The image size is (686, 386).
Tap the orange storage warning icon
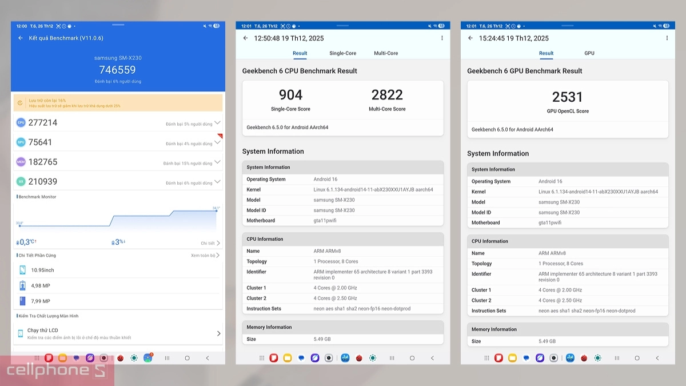tap(21, 103)
